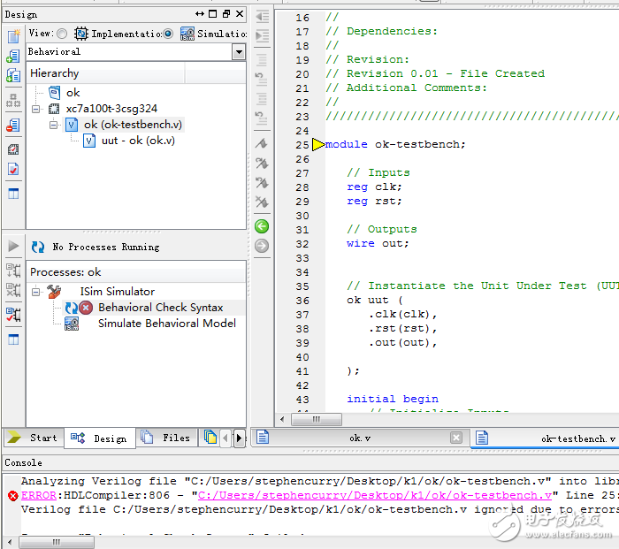Click the 'initial begin' code line

coord(393,399)
